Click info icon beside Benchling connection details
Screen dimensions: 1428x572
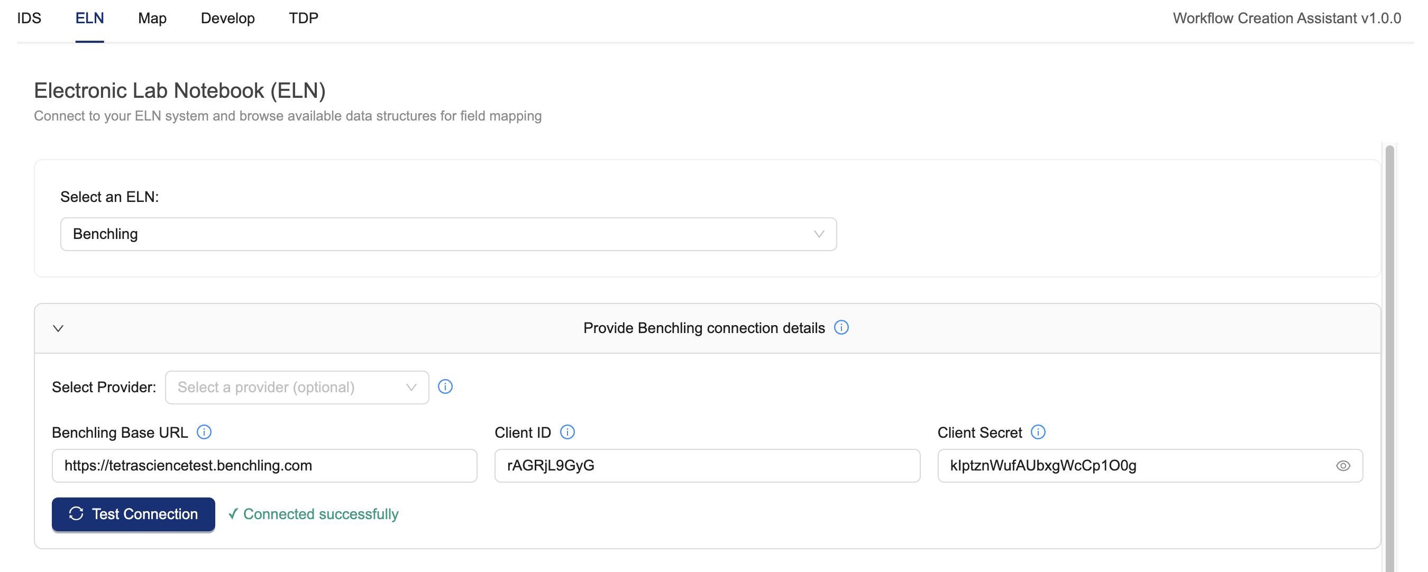tap(841, 328)
